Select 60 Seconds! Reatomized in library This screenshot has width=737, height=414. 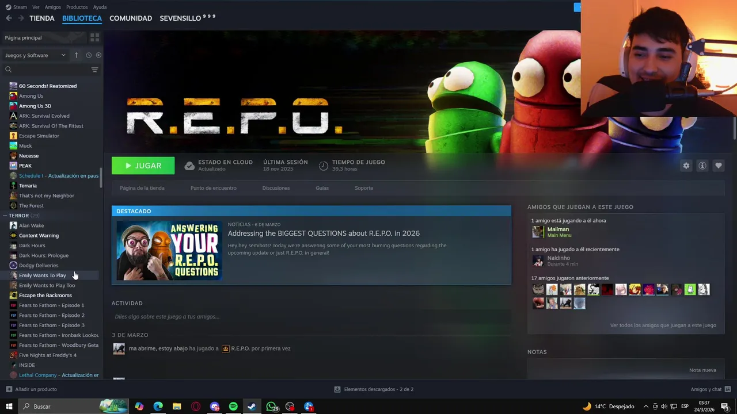coord(48,86)
